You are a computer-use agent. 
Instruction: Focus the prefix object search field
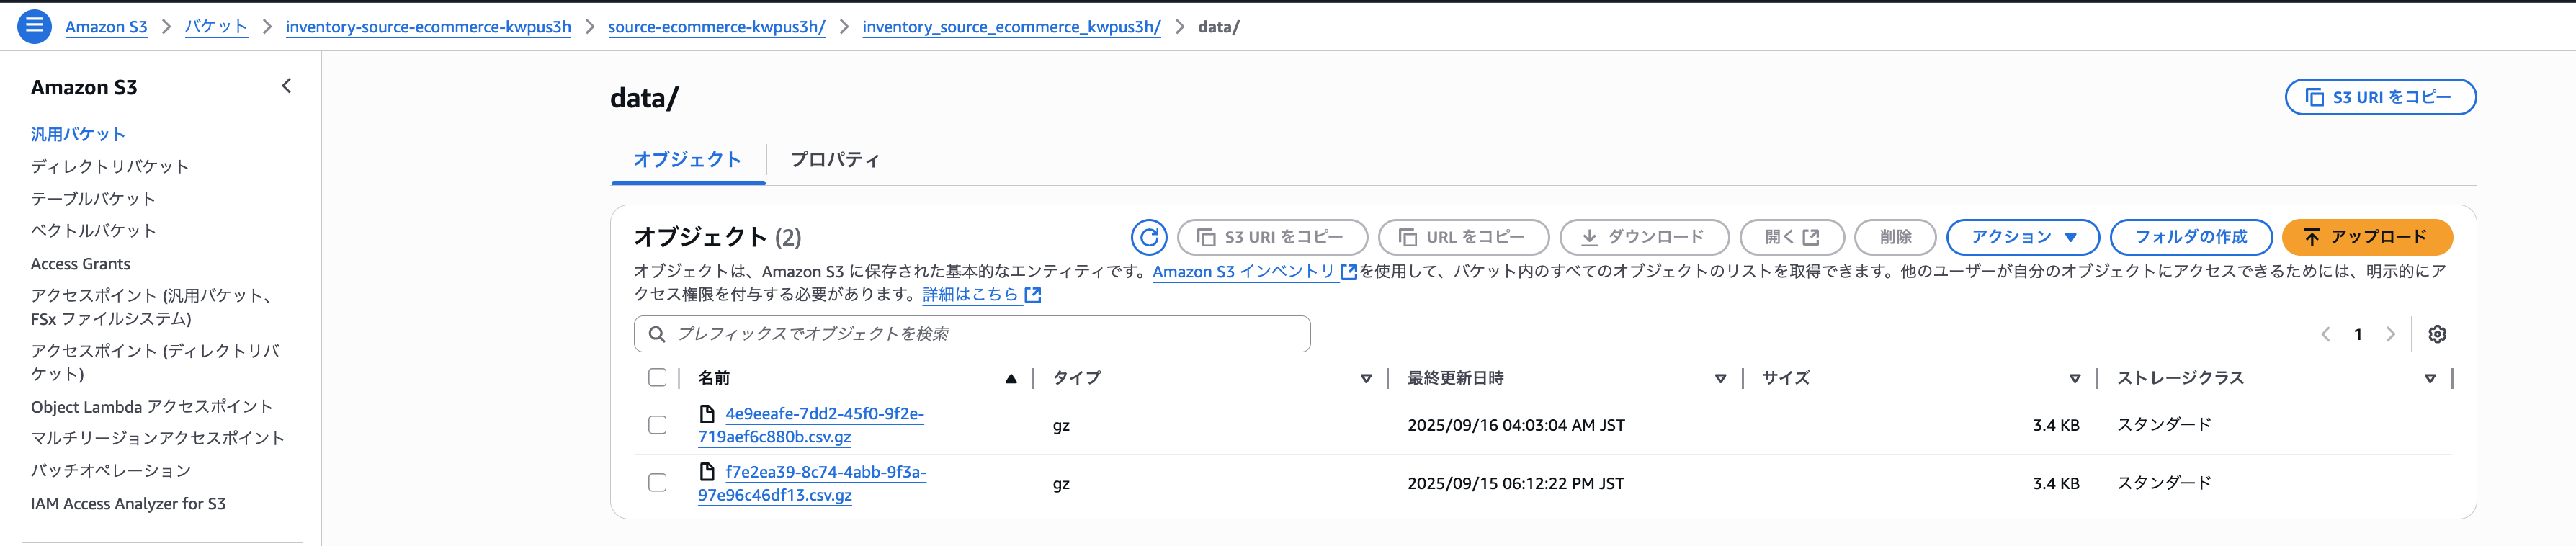[972, 334]
